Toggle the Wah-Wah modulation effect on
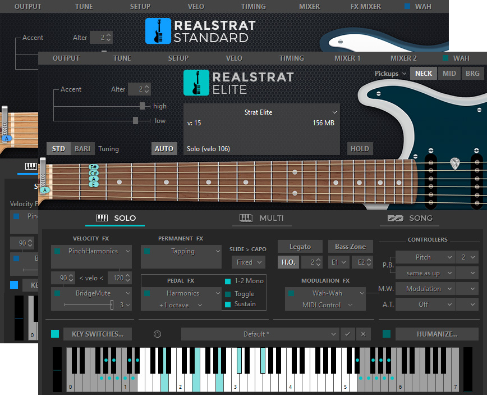 (290, 293)
